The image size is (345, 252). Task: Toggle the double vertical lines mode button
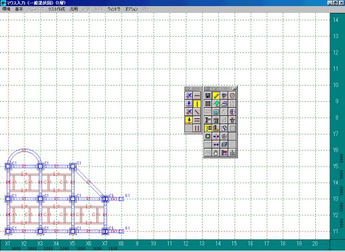[197, 128]
